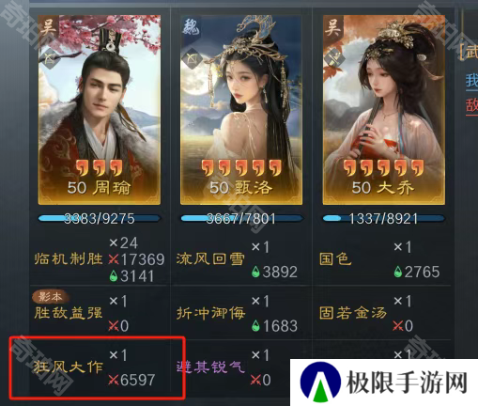The height and width of the screenshot is (406, 478).
Task: Click the green heal droplet icon beside 3892
Action: (255, 272)
